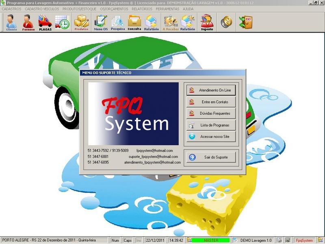Open the Menu OS icon

101,23
